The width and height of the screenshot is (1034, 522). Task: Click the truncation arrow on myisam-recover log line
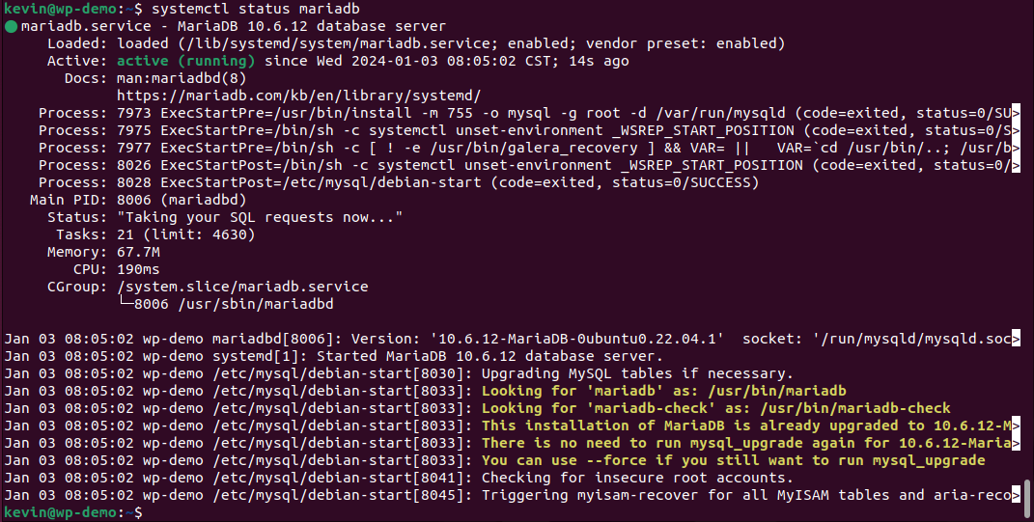point(1016,495)
